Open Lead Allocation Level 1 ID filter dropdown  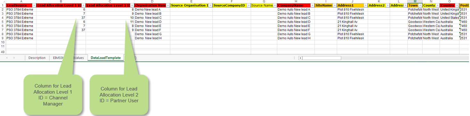point(83,6)
